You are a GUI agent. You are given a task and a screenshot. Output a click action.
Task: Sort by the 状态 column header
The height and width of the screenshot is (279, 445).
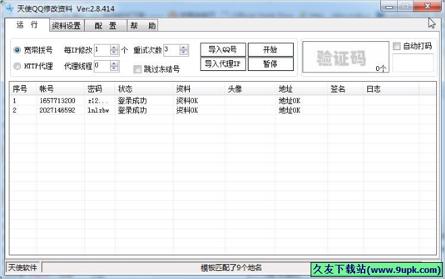point(144,89)
